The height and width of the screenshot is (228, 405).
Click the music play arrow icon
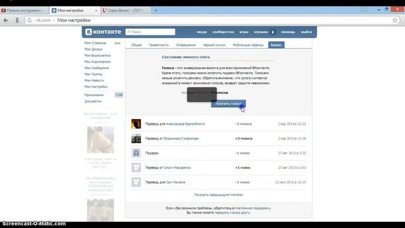[273, 32]
